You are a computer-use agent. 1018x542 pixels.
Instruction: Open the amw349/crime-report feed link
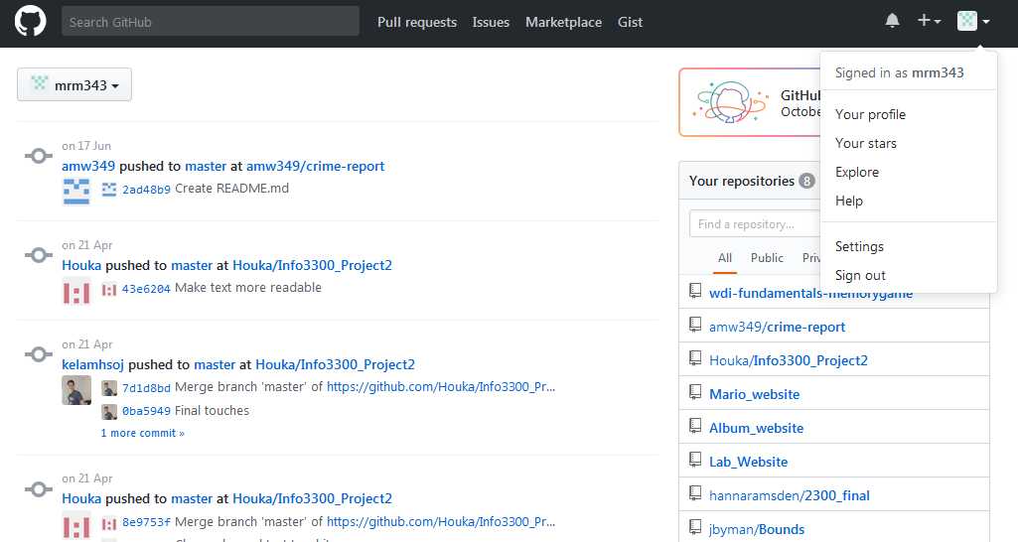point(315,166)
